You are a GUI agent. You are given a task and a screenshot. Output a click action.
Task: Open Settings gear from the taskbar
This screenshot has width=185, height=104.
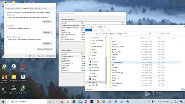point(110,101)
